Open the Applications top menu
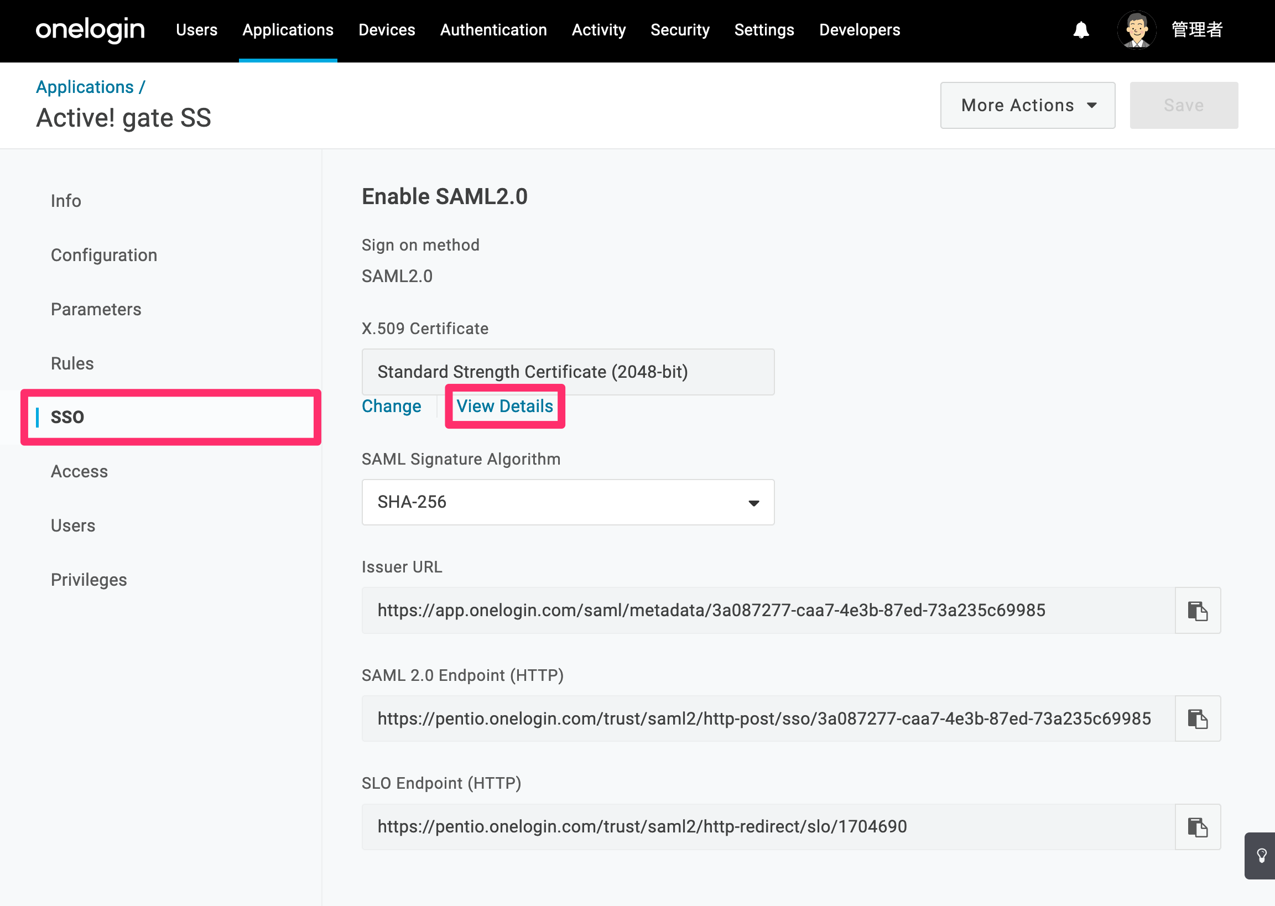This screenshot has height=906, width=1275. click(288, 30)
